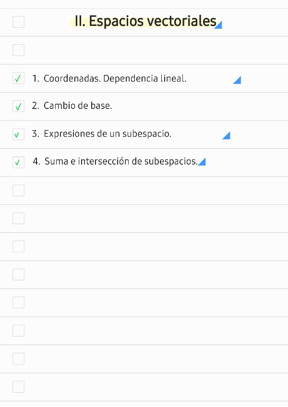Uncheck "Coordenadas. Dependencia lineal."
This screenshot has width=288, height=407.
tap(18, 78)
